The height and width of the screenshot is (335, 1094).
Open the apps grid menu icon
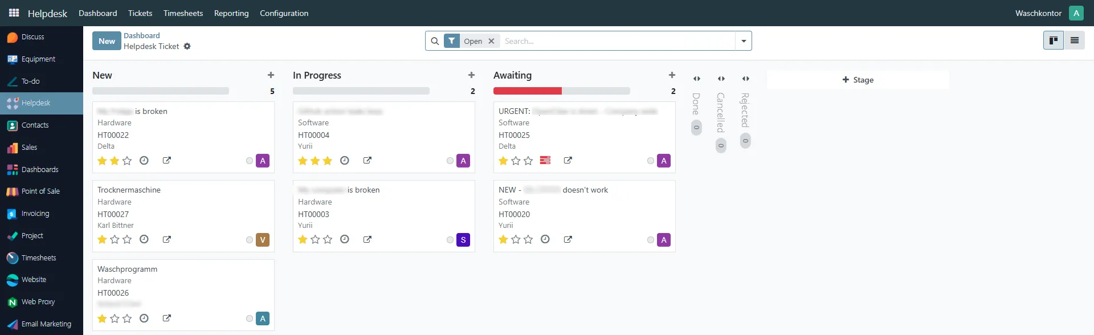tap(14, 13)
